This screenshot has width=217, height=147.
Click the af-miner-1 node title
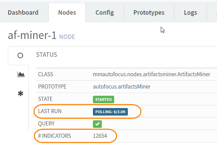pyautogui.click(x=33, y=35)
